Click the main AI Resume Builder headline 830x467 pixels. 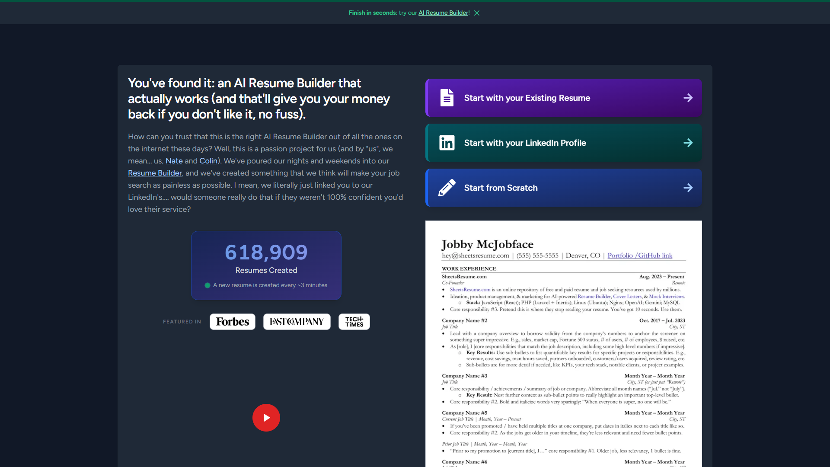coord(259,99)
